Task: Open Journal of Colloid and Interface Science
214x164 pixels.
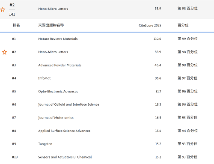Action: [x=68, y=104]
